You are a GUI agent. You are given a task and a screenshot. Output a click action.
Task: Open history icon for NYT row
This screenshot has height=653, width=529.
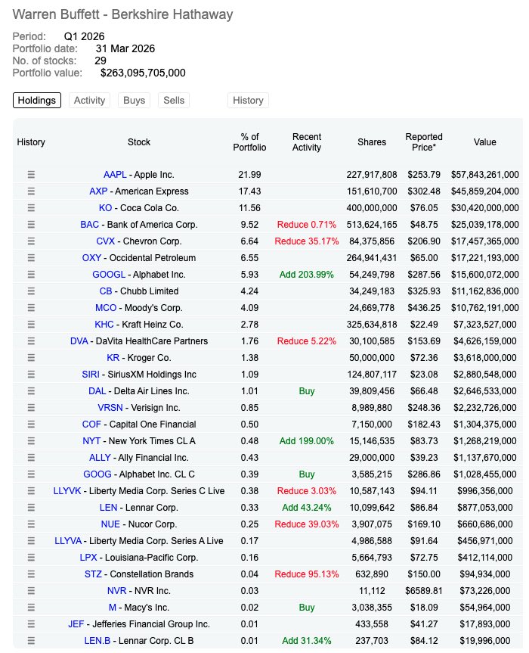click(x=31, y=441)
